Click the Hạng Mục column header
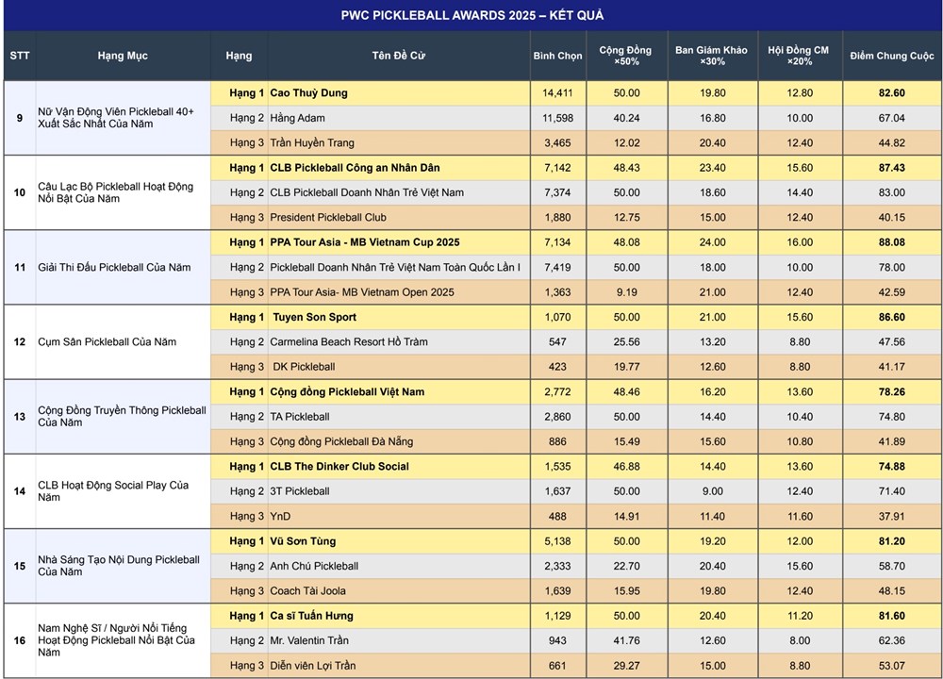The height and width of the screenshot is (679, 943). pos(123,56)
